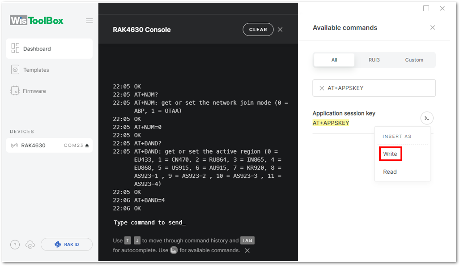Click the RAK4630 signal antenna icon
The height and width of the screenshot is (266, 460).
point(14,146)
